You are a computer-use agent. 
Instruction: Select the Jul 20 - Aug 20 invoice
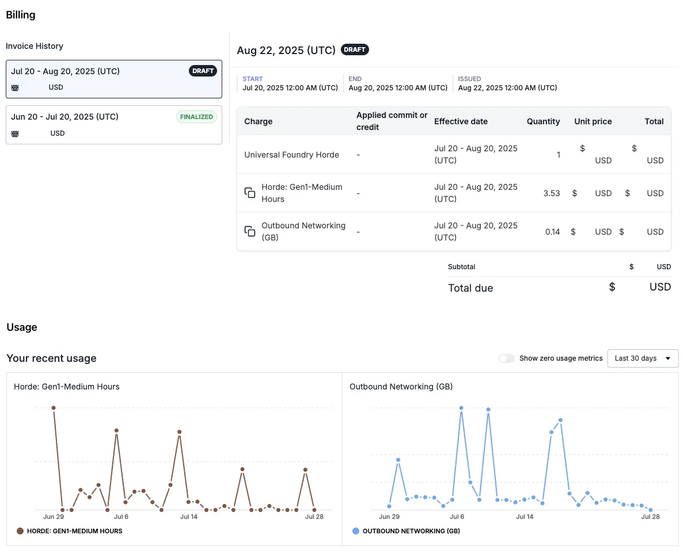point(113,78)
